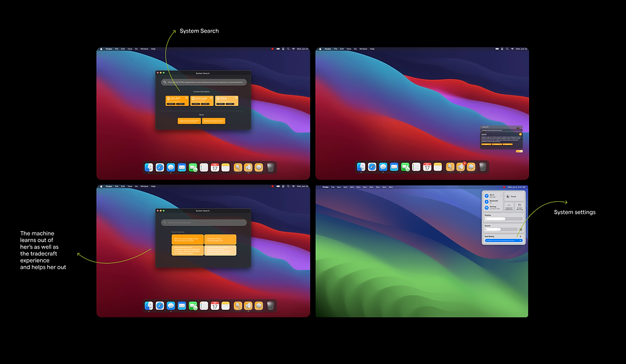This screenshot has width=626, height=364.
Task: Open Calendar in the top-left desktop's dock
Action: pyautogui.click(x=215, y=167)
